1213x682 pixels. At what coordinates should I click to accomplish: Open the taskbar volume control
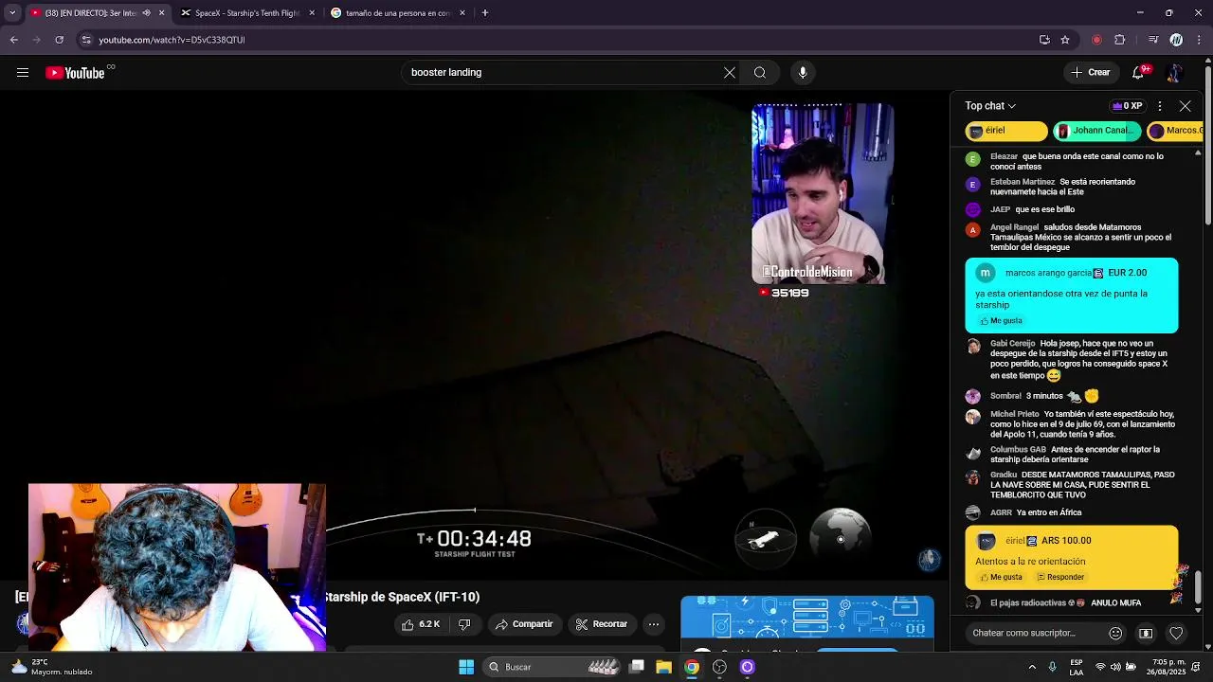click(1115, 667)
